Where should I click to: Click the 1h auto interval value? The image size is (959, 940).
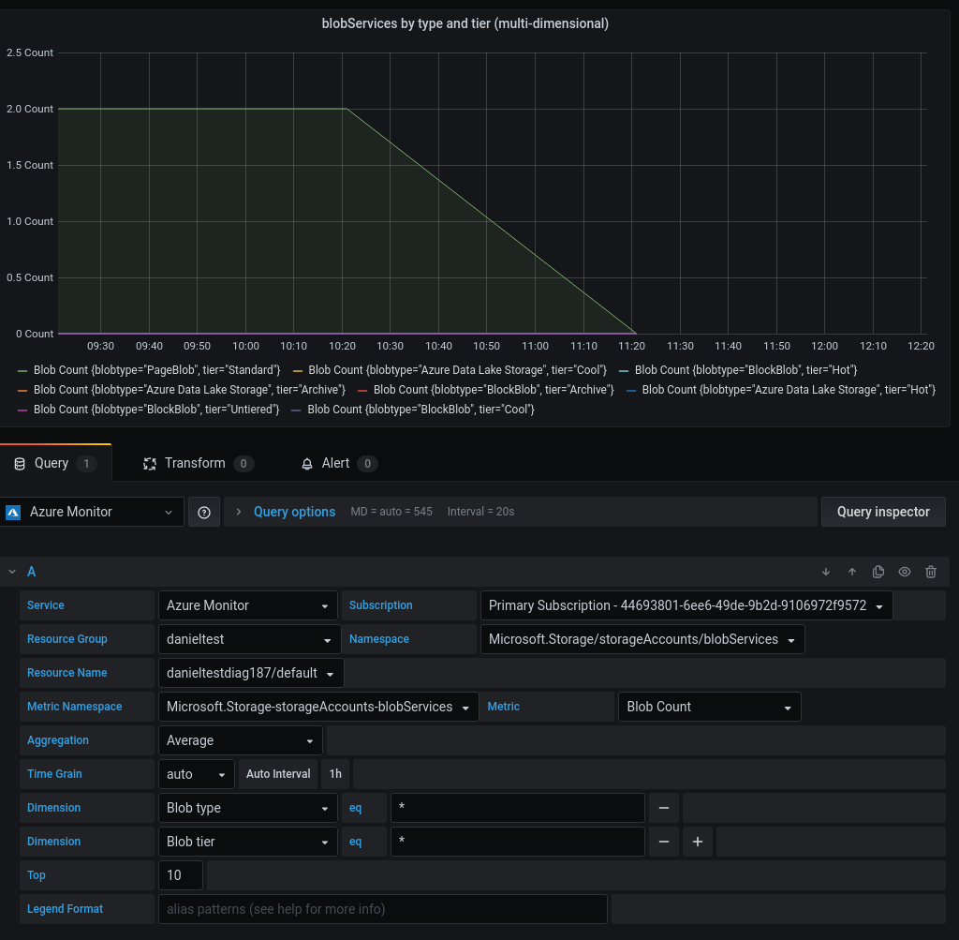pos(335,773)
